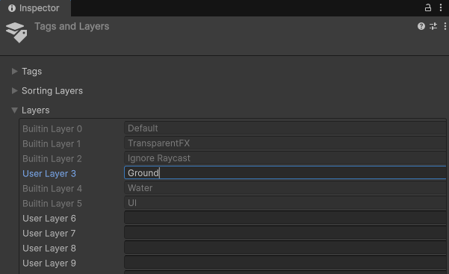
Task: Open Tags and Layers context menu dots
Action: click(445, 26)
